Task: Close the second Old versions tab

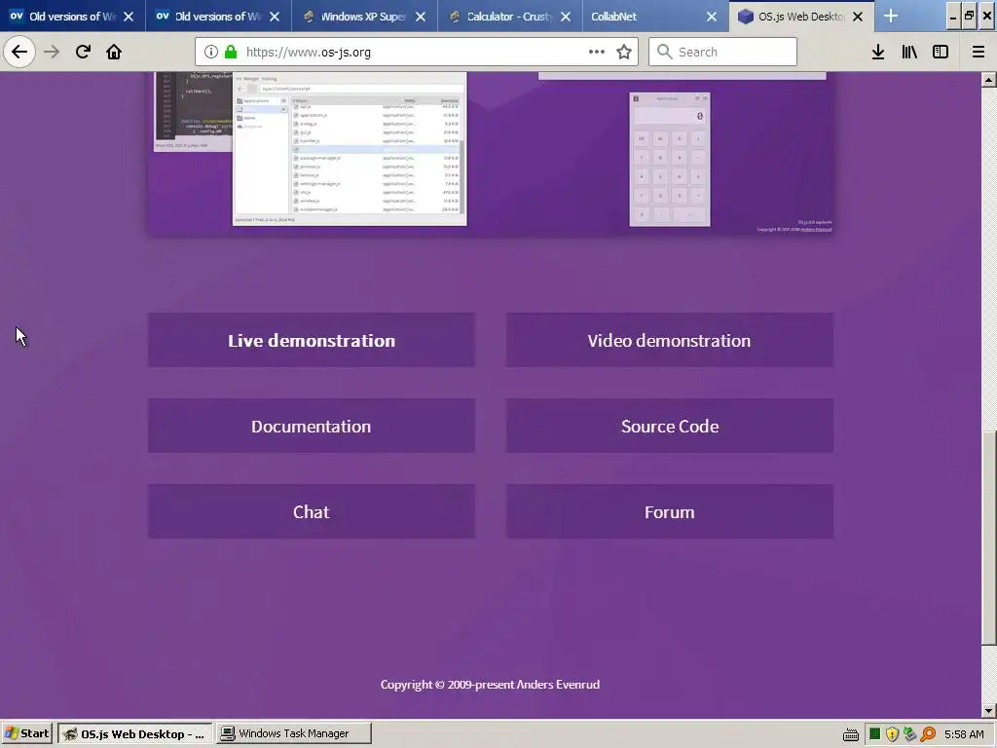Action: coord(275,17)
